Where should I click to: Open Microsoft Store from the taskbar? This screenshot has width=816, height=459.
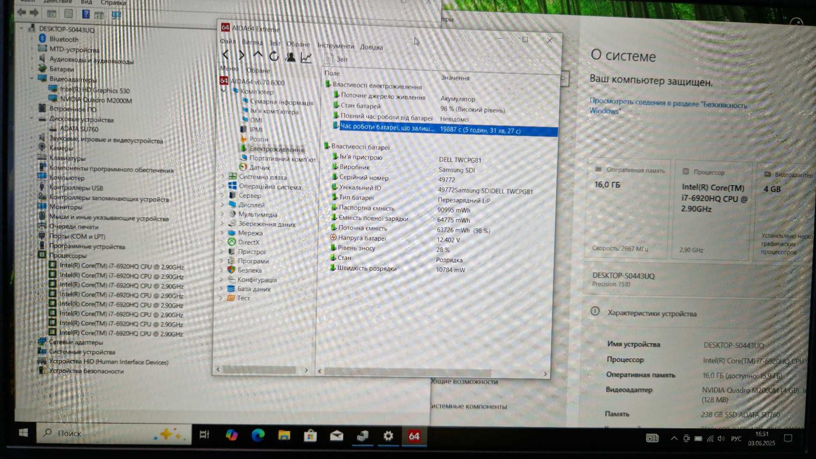[x=310, y=436]
